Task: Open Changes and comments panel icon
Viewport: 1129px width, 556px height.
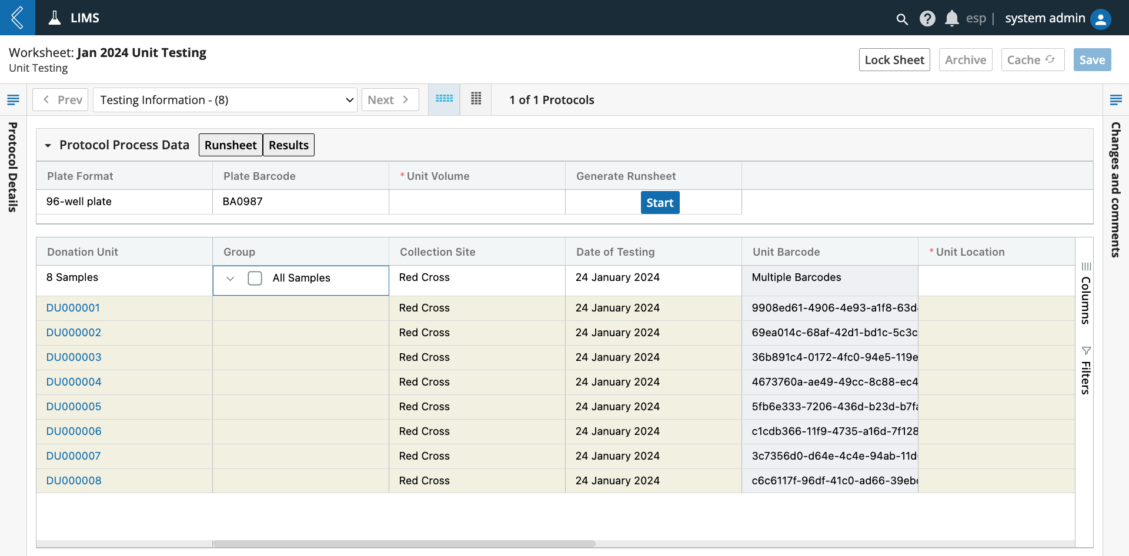Action: click(x=1115, y=100)
